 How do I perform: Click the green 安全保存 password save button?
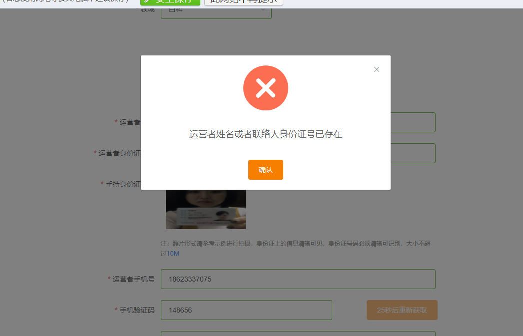coord(170,1)
